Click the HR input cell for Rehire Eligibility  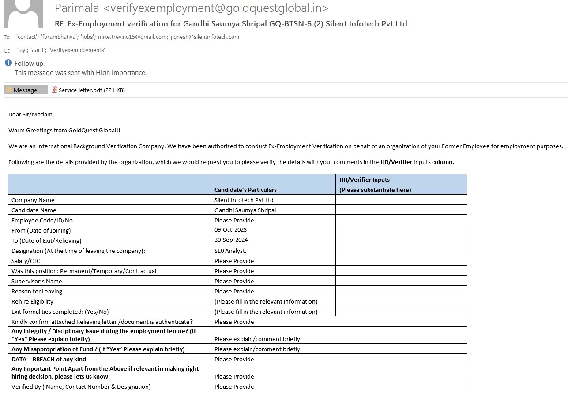coord(401,301)
